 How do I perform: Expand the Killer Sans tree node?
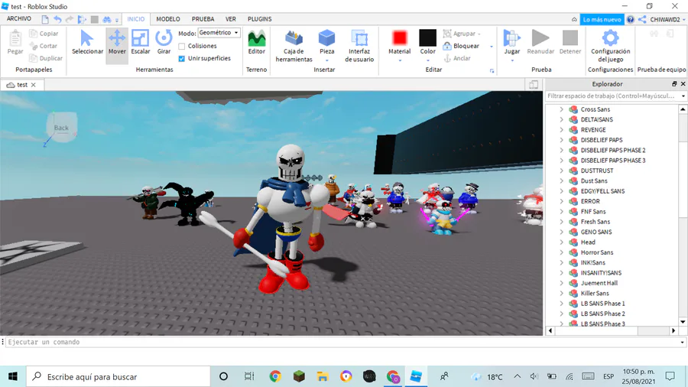pyautogui.click(x=561, y=293)
